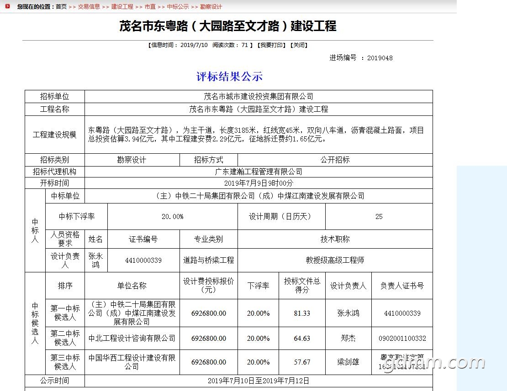Click the 中标单位 label
This screenshot has width=507, height=391.
point(65,196)
